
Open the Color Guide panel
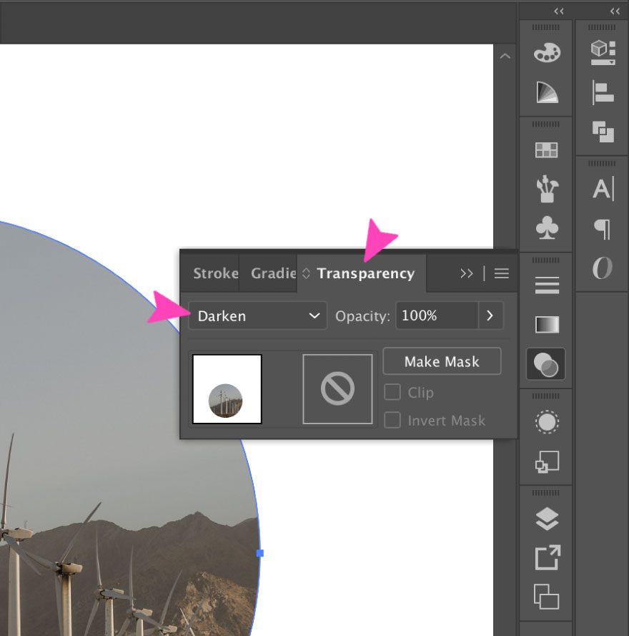pyautogui.click(x=546, y=92)
